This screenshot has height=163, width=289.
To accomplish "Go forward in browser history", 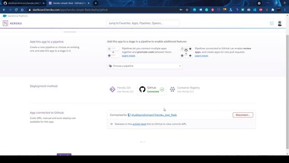I will click(x=10, y=10).
